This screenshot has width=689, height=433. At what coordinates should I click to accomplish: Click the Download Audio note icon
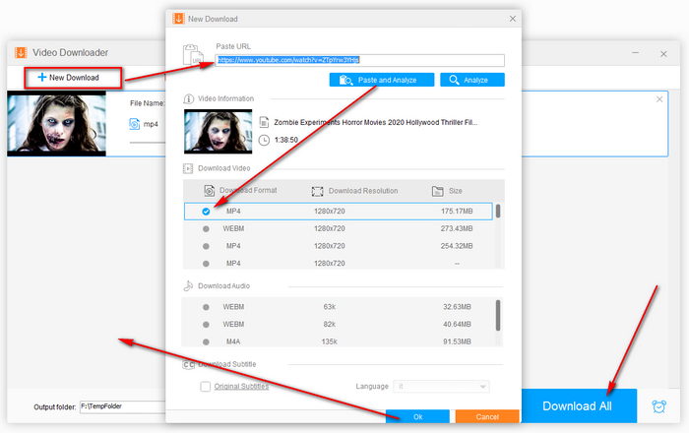pos(188,286)
